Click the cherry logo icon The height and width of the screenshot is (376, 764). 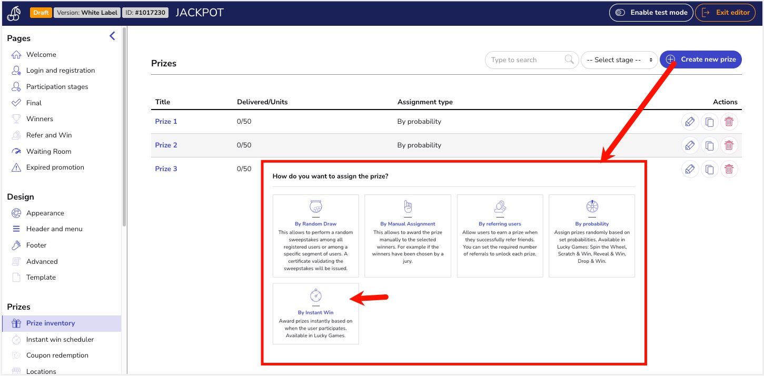14,13
